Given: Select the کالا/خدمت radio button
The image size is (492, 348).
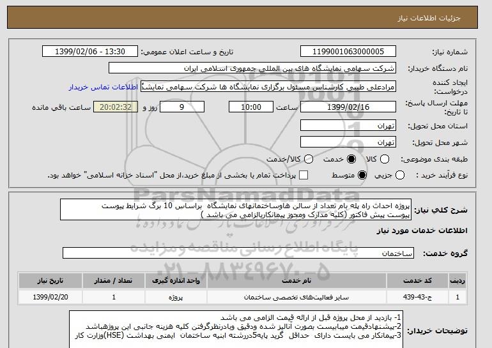Looking at the screenshot, I should [309, 159].
